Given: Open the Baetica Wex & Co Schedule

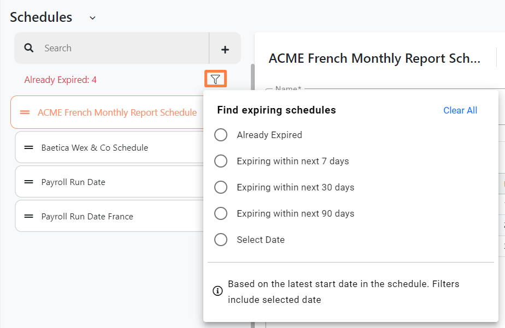Looking at the screenshot, I should (x=95, y=147).
